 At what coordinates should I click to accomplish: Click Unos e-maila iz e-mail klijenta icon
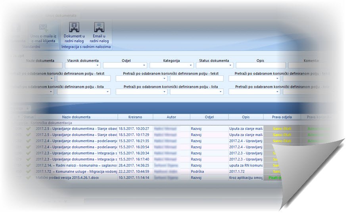pos(43,29)
